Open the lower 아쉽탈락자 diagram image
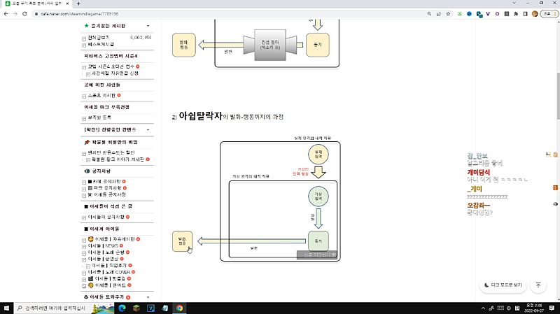Viewport: 560px width, 314px height. tap(256, 199)
